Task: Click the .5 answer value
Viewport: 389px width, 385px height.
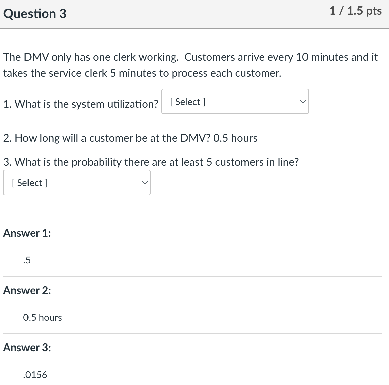Action: click(x=26, y=260)
